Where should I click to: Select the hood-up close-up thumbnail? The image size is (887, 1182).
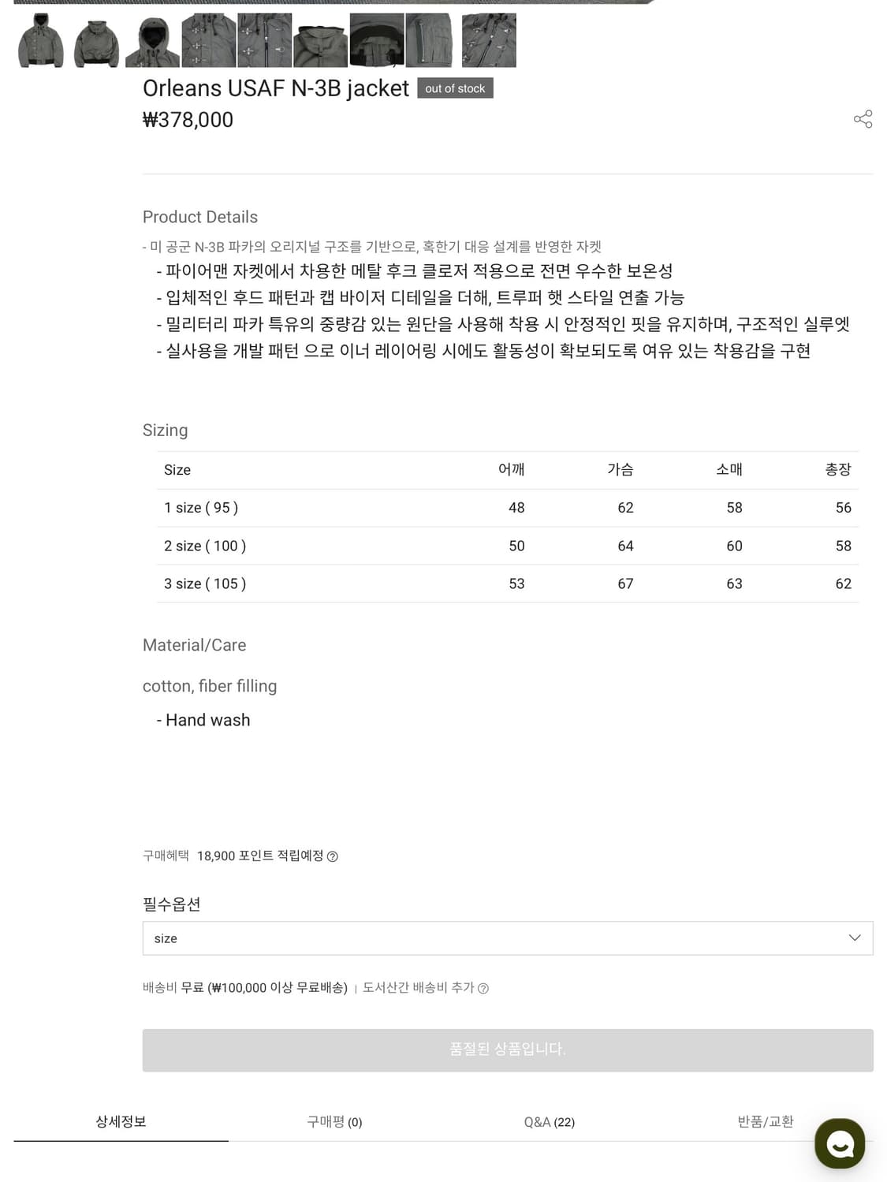(x=152, y=40)
